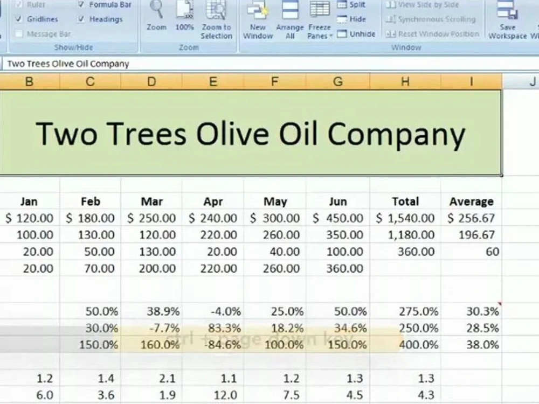Viewport: 539px width, 404px height.
Task: Click the Apr heading cell
Action: pos(213,201)
